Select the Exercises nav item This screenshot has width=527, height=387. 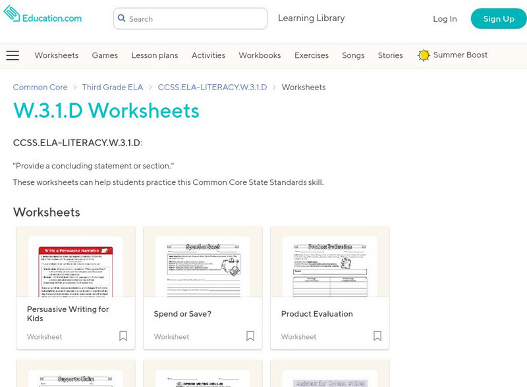coord(311,55)
